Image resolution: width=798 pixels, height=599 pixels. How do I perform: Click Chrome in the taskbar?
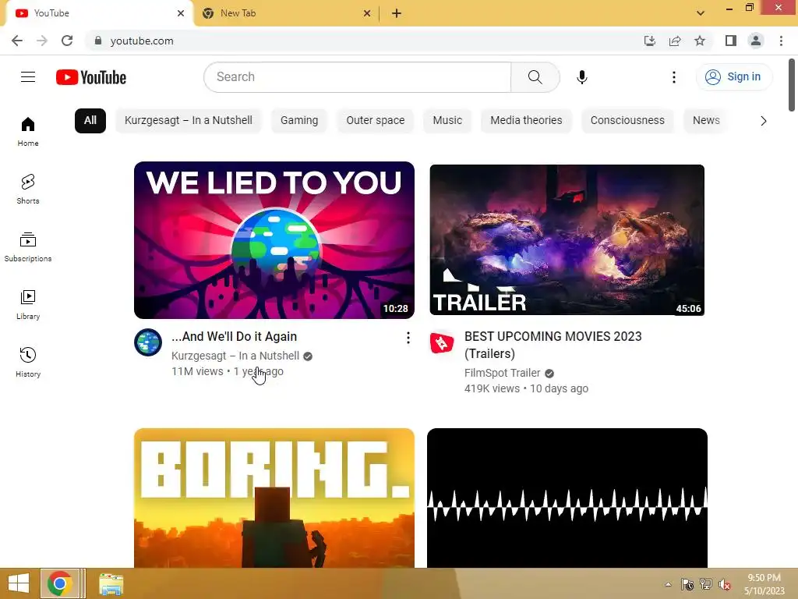click(59, 583)
